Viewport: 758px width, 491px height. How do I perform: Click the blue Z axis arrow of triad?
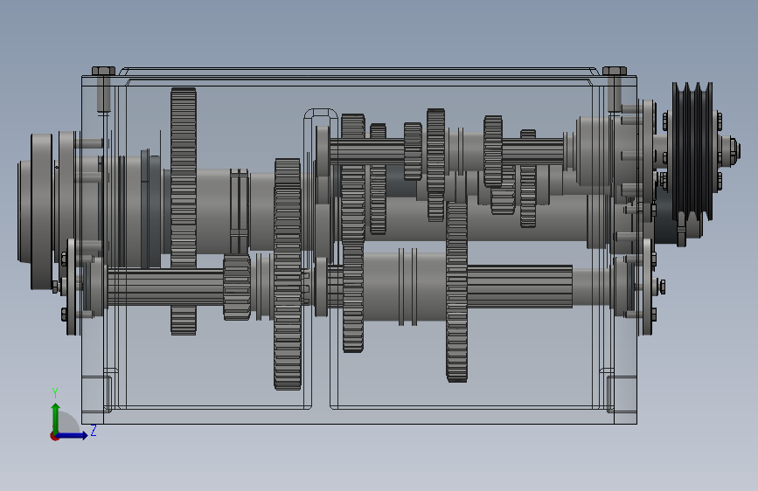click(x=73, y=436)
